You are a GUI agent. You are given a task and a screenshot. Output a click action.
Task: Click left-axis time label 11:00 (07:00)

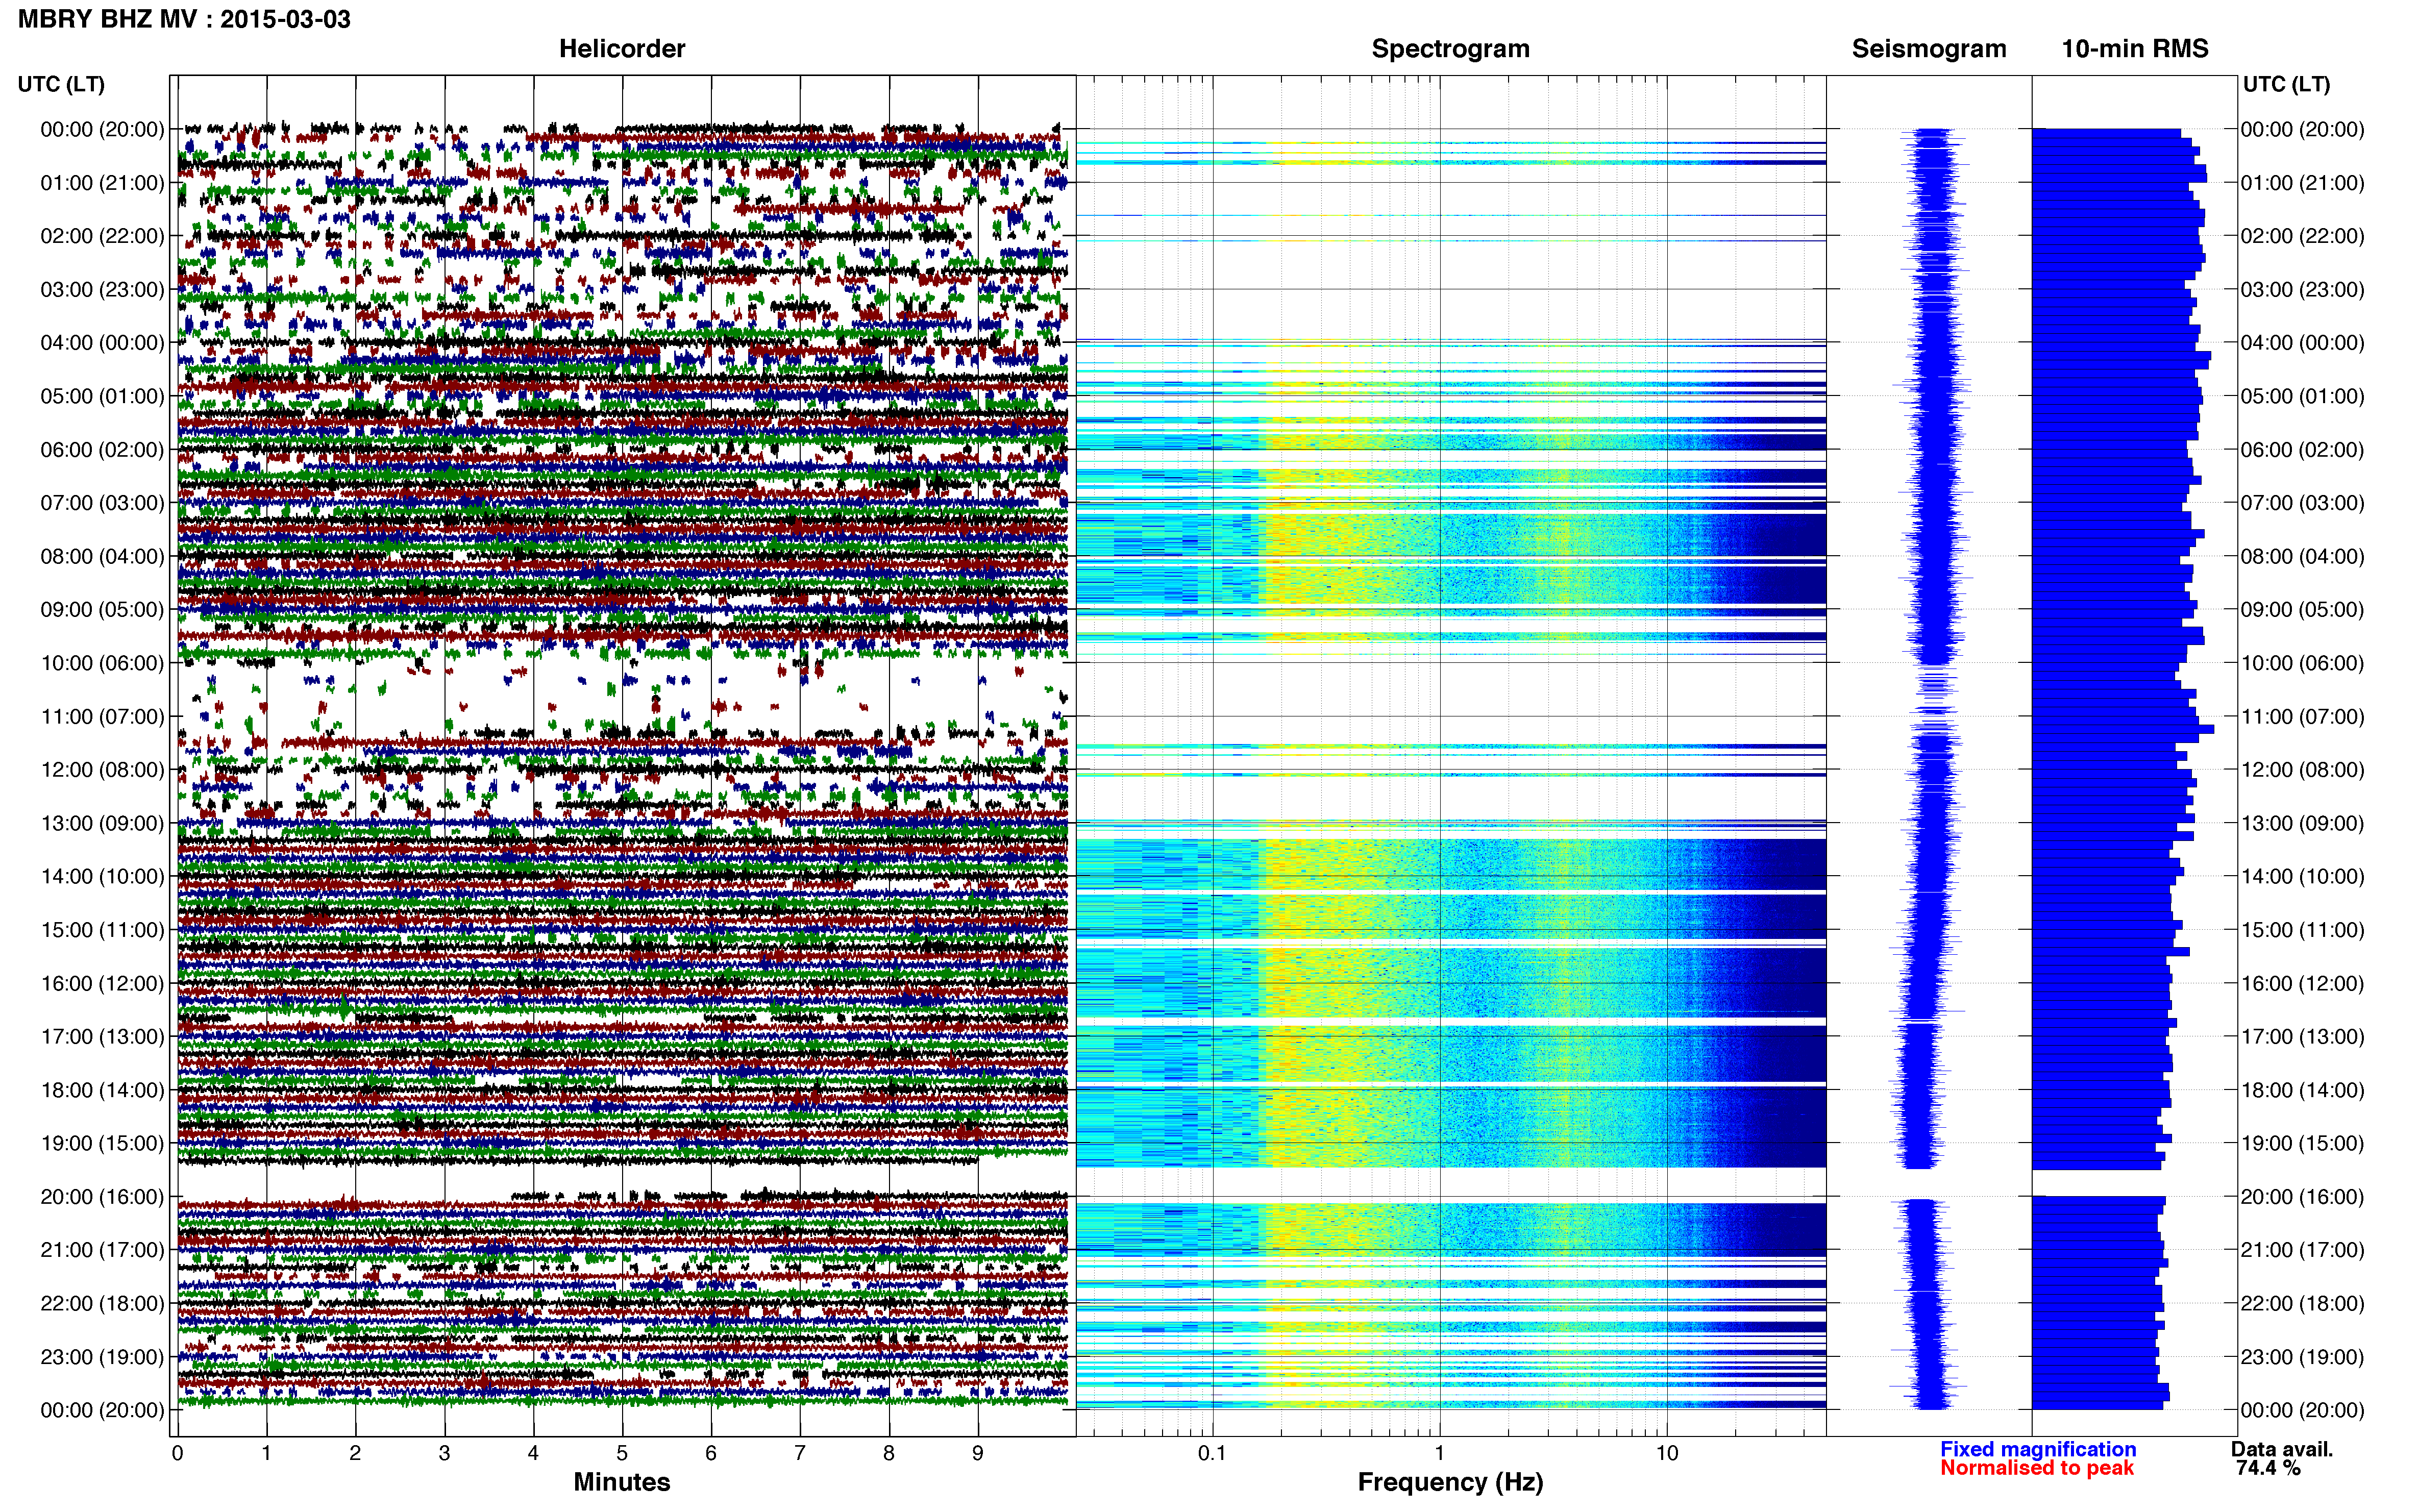tap(102, 717)
